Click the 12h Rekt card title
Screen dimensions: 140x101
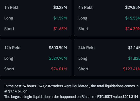(12, 48)
